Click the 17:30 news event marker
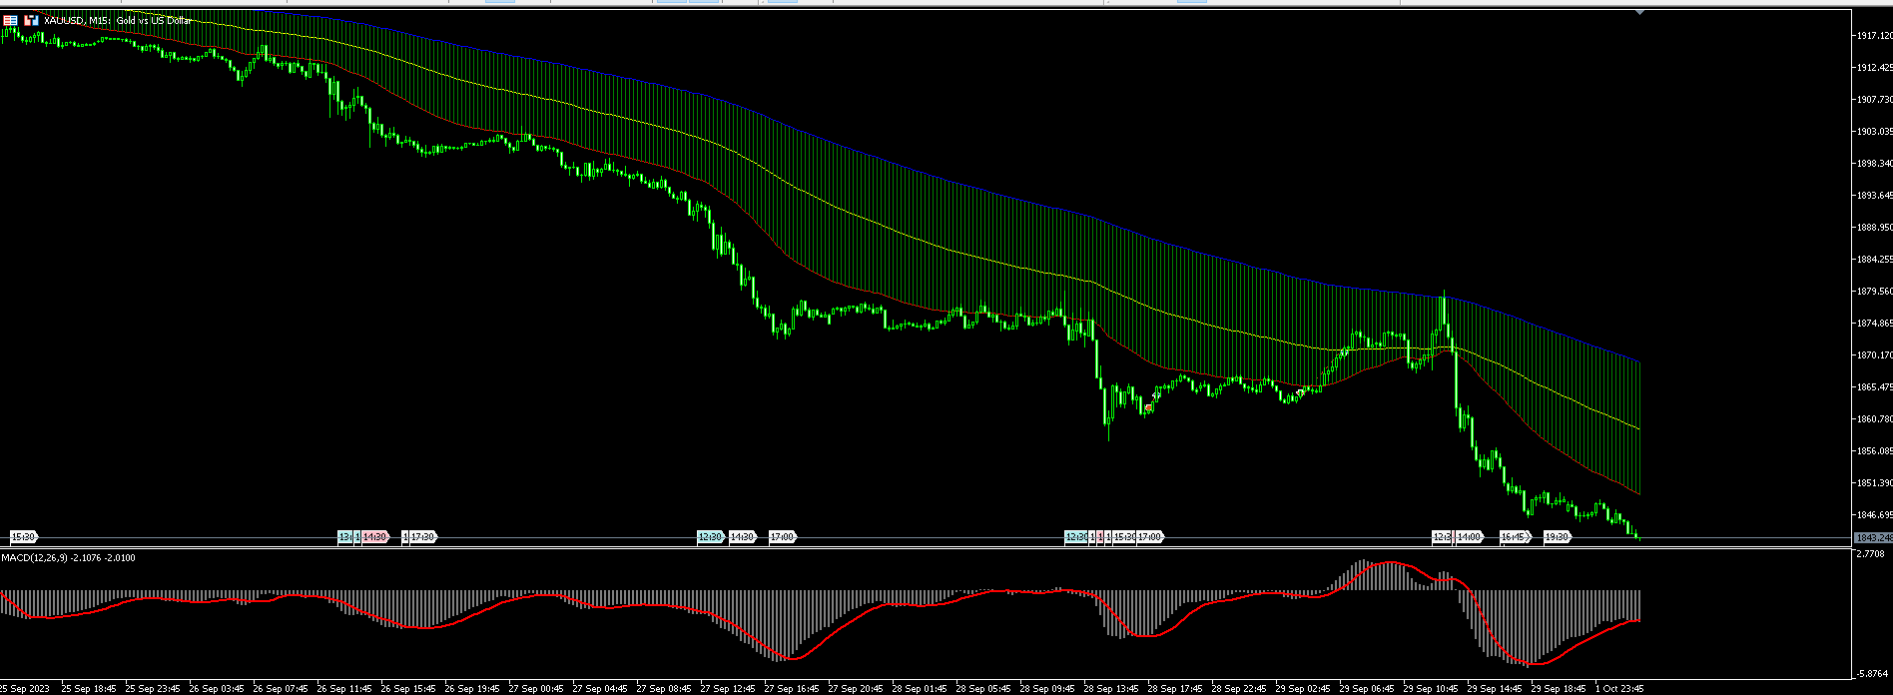 (422, 537)
